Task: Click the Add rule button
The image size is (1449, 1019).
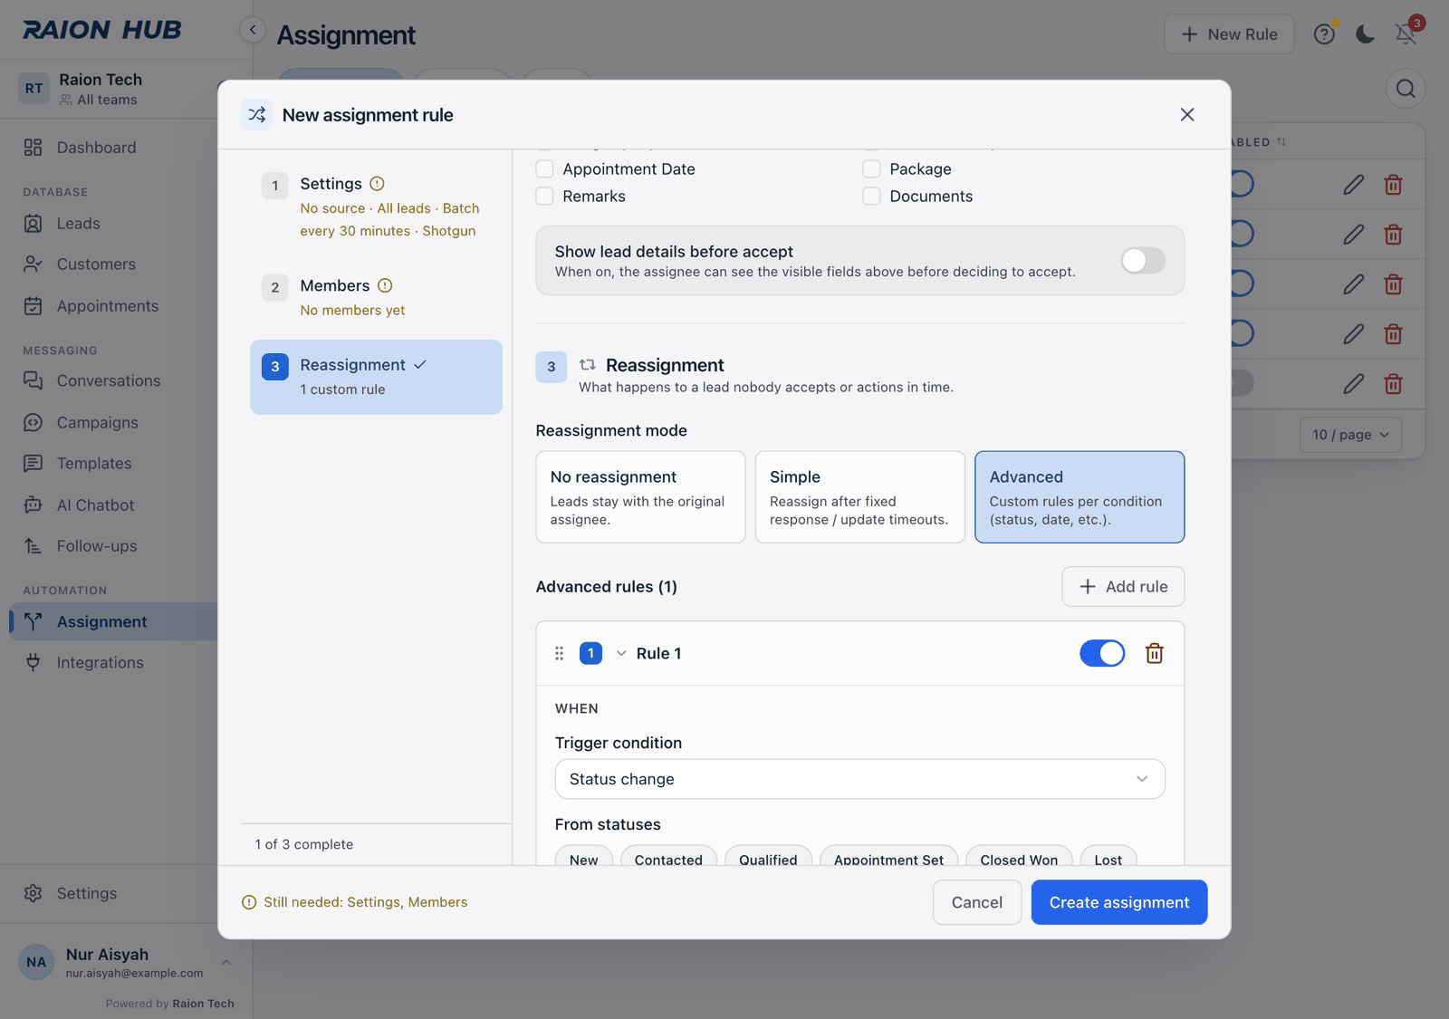Action: coord(1123,587)
